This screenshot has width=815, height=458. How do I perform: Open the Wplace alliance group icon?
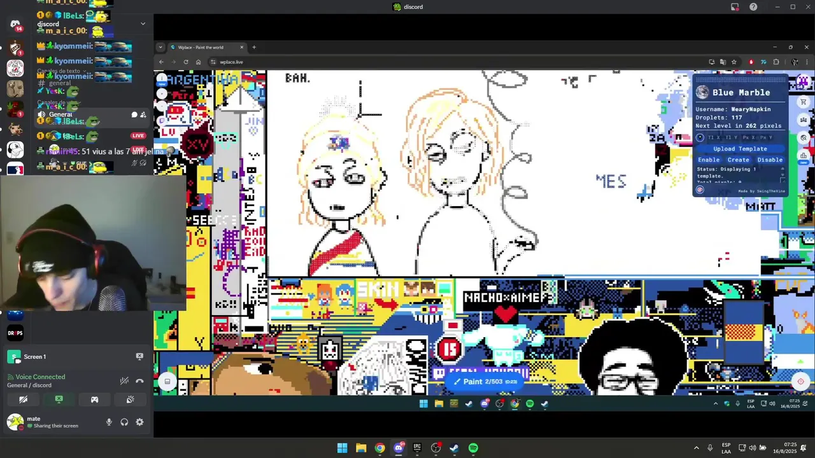(x=804, y=120)
